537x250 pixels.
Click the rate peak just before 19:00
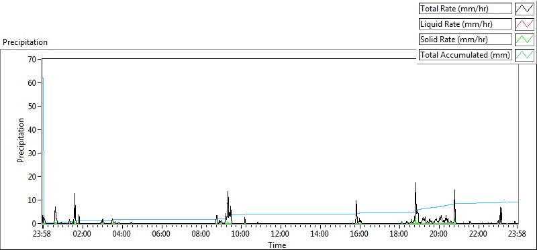pyautogui.click(x=416, y=183)
